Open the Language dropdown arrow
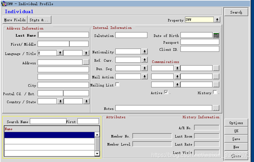 (x=60, y=53)
